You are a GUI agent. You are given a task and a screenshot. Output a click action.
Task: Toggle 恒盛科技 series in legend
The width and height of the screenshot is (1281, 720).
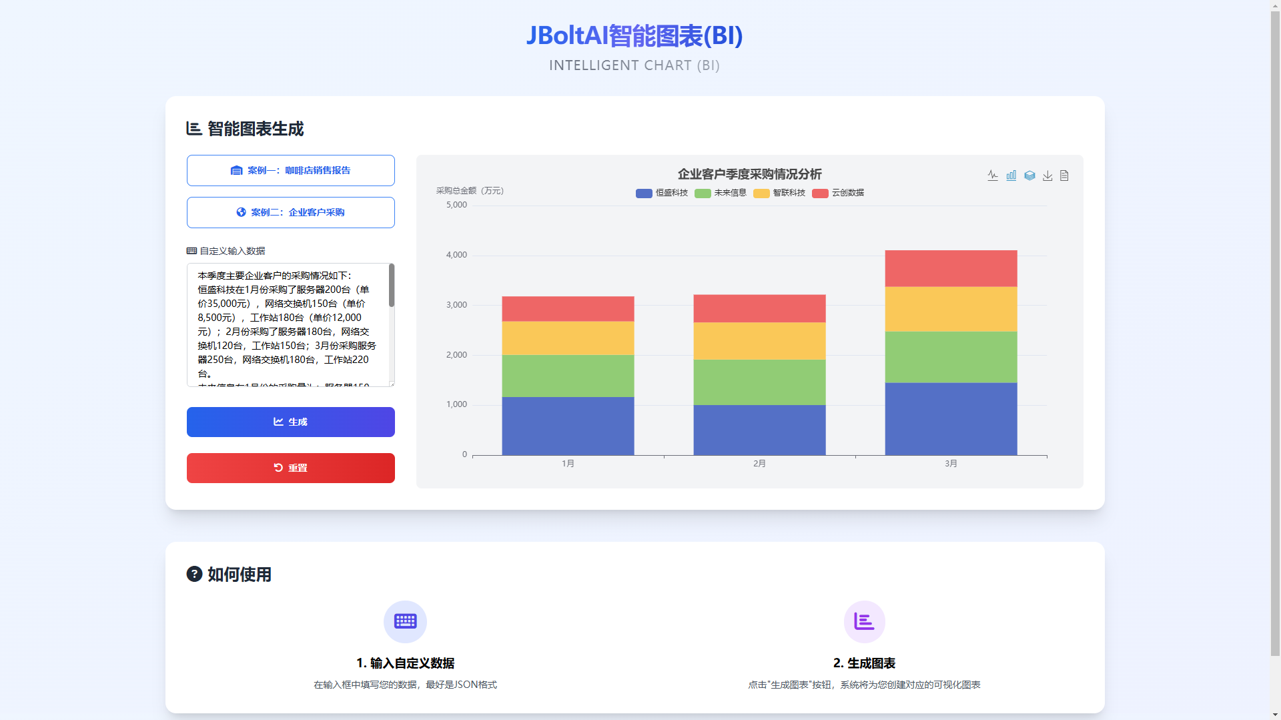click(x=662, y=193)
